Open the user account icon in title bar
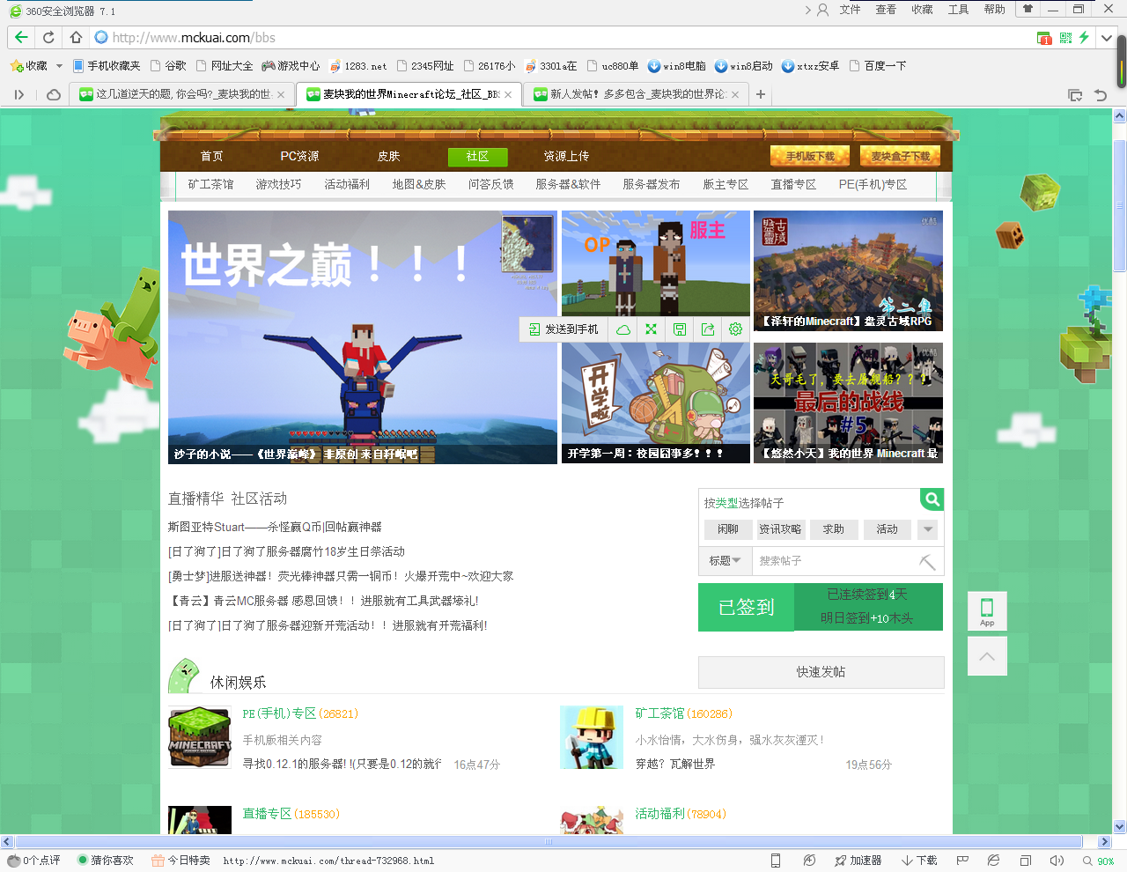Image resolution: width=1127 pixels, height=872 pixels. pyautogui.click(x=823, y=10)
